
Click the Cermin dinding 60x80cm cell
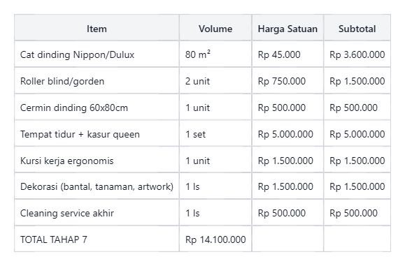(x=97, y=108)
